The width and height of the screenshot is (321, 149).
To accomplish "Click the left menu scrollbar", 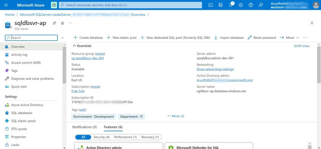I will pyautogui.click(x=65, y=65).
